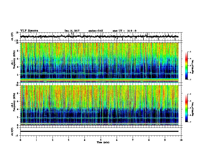Click the time axis tick label "6"
The width and height of the screenshot is (204, 157).
point(117,140)
